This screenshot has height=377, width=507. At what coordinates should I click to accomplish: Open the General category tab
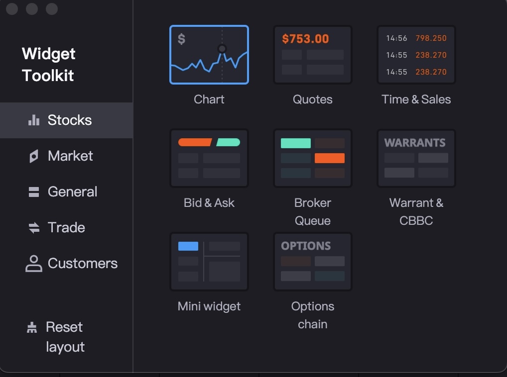pyautogui.click(x=72, y=192)
